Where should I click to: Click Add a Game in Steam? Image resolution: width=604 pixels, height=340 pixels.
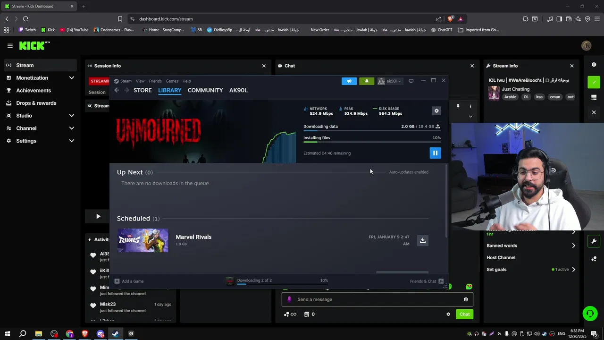point(129,281)
